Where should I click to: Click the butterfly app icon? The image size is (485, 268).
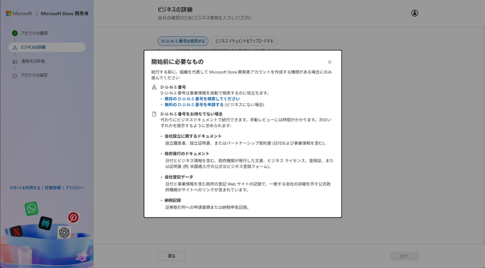[45, 223]
